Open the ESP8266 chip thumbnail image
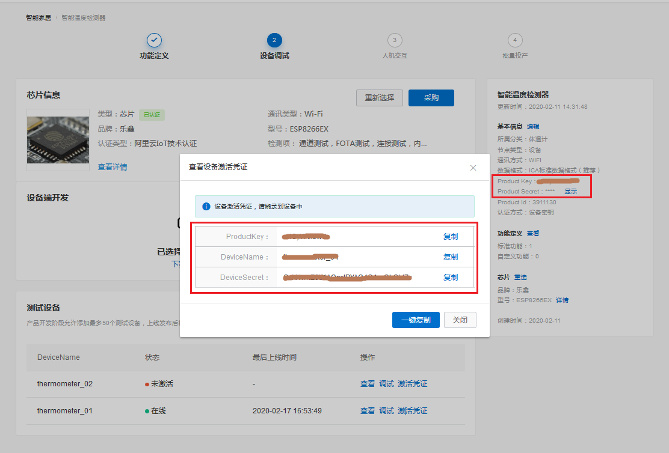Screen dimensions: 669x453 (x=58, y=140)
